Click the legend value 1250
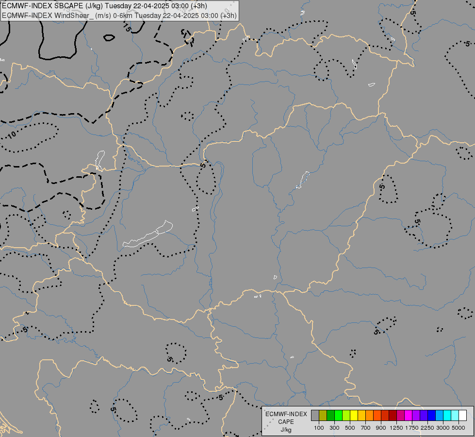 (x=396, y=428)
